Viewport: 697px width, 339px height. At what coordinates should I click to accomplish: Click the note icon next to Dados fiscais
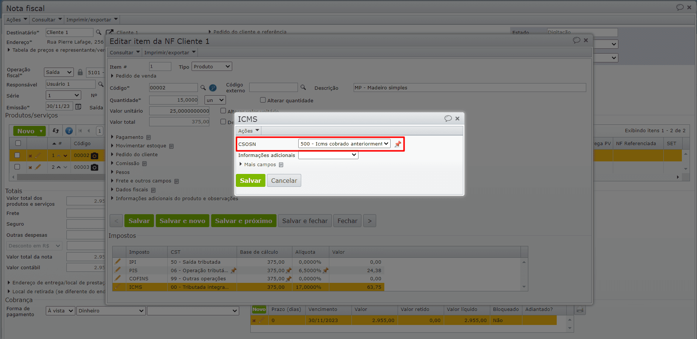(x=153, y=190)
